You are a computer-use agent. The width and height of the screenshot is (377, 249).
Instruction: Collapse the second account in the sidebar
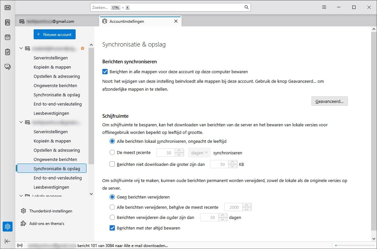click(x=21, y=122)
